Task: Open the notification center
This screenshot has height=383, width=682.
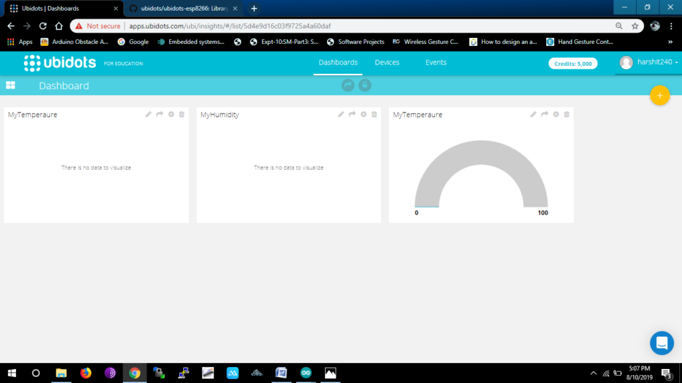Action: point(667,373)
